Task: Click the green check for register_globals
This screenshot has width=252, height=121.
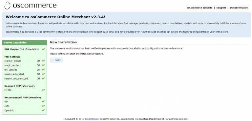Action: (43, 61)
